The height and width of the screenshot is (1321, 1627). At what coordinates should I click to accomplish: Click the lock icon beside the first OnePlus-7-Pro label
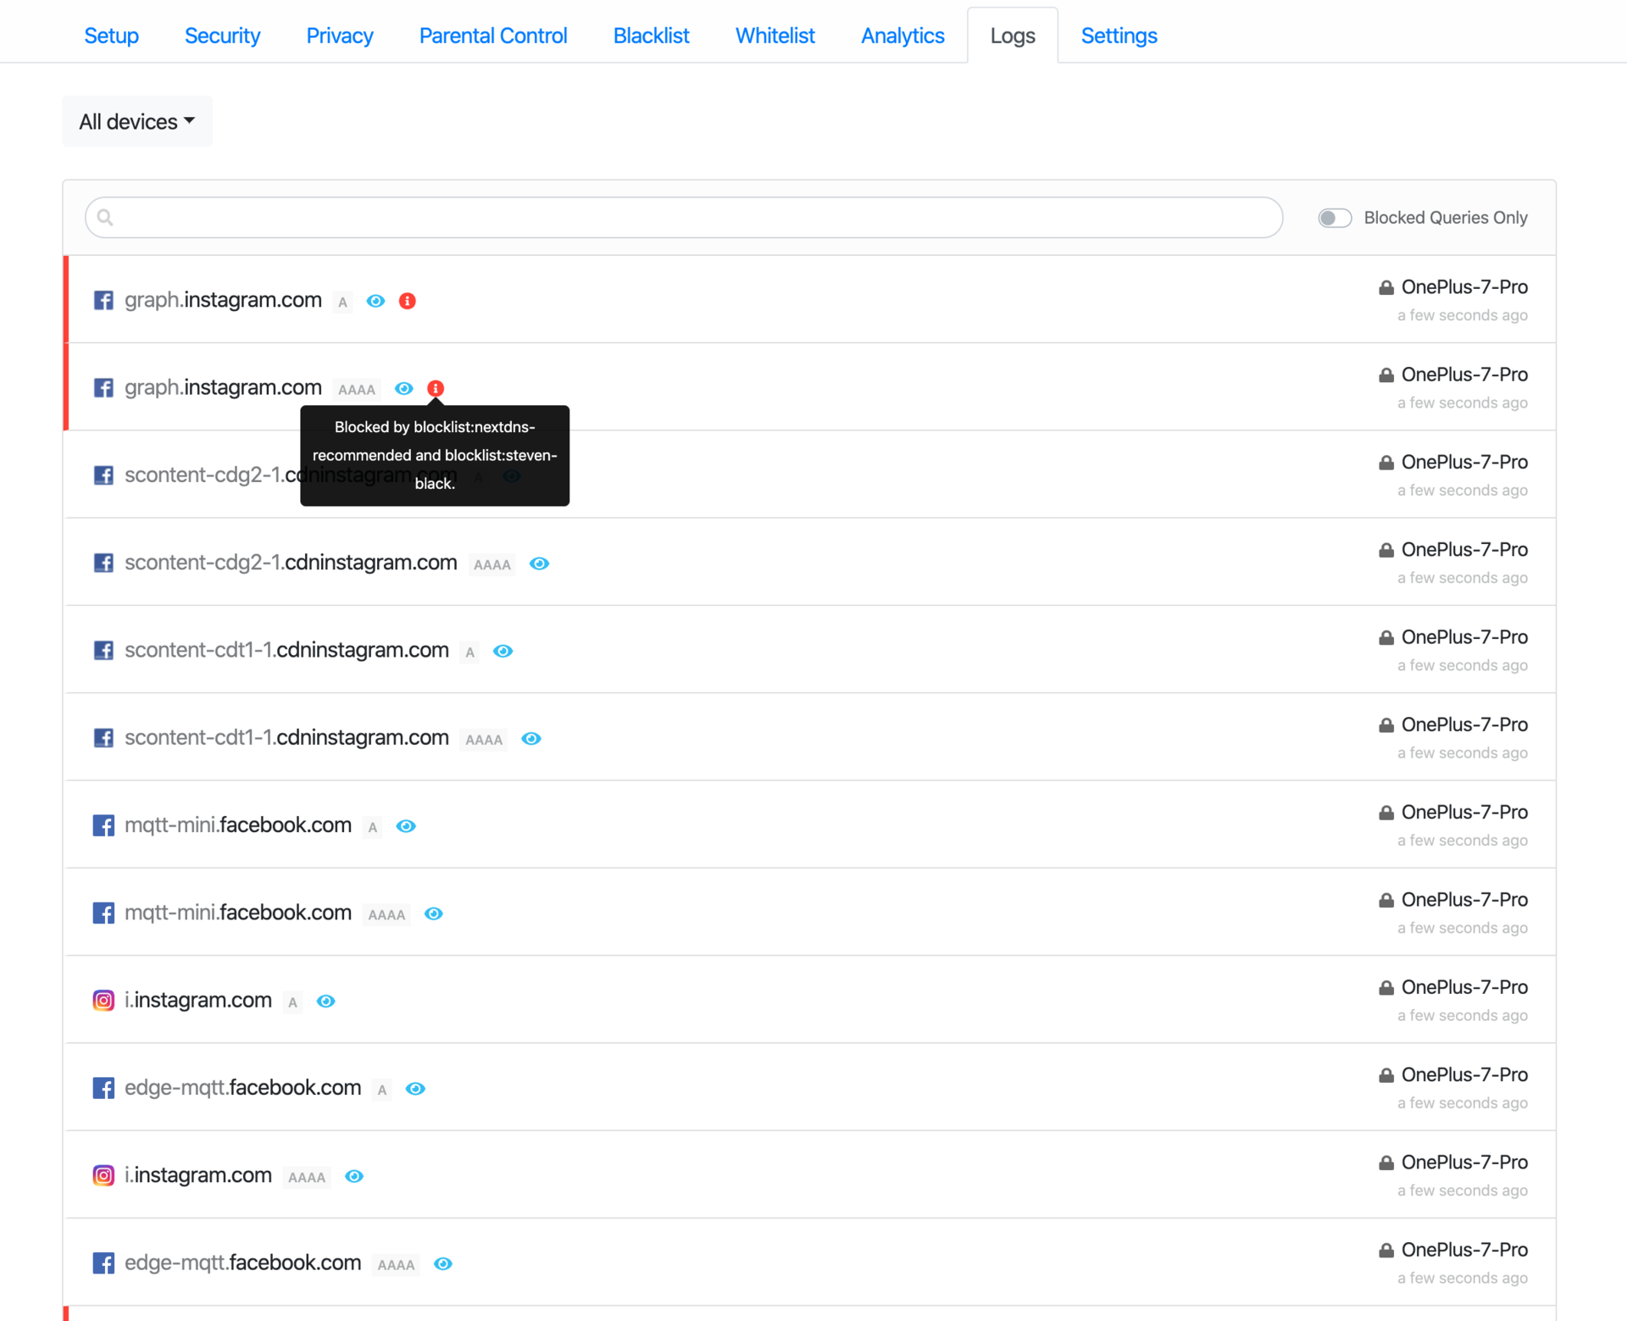click(x=1386, y=286)
